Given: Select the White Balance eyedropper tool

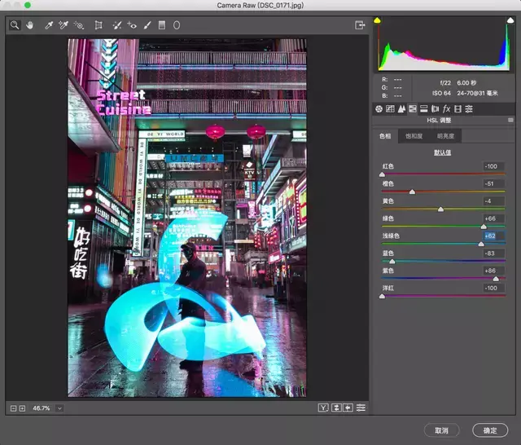Looking at the screenshot, I should (49, 25).
